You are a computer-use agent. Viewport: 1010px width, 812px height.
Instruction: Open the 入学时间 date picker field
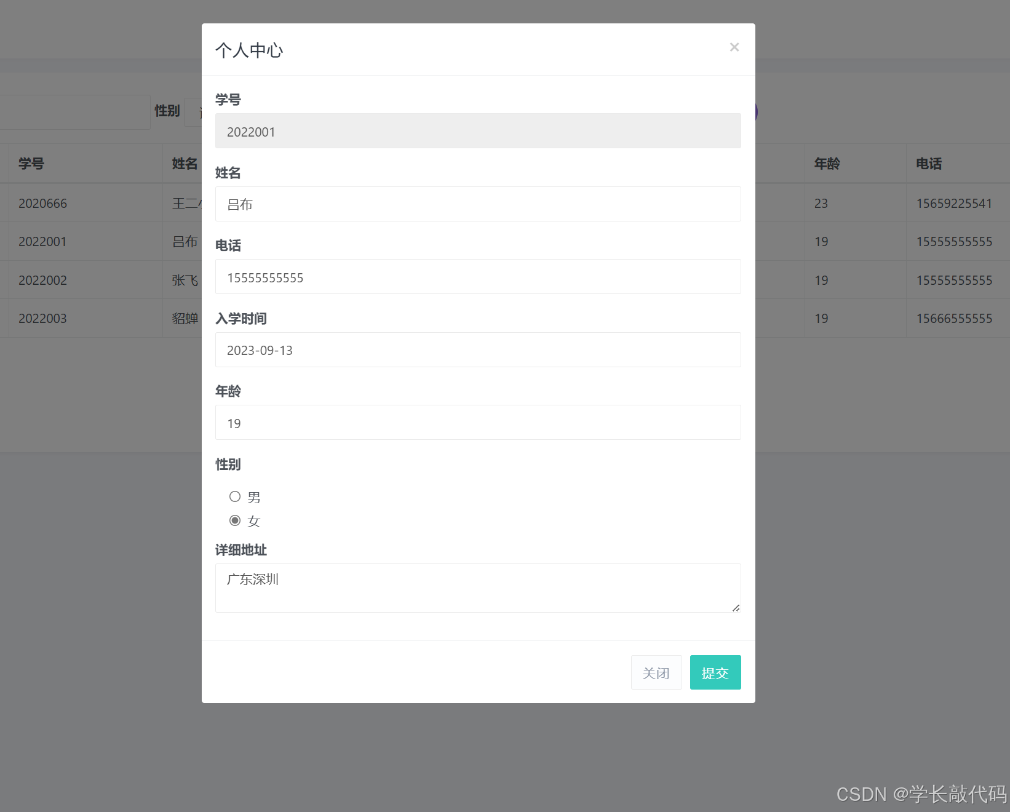477,350
